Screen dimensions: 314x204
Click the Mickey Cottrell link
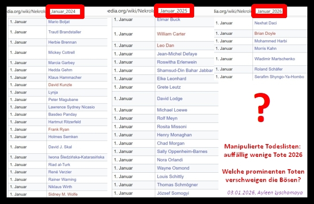click(61, 52)
